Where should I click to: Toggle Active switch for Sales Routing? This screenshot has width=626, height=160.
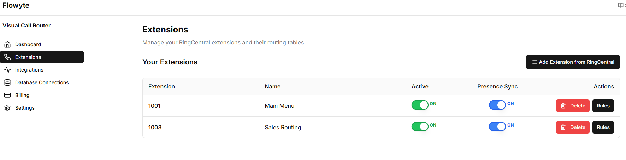[420, 127]
